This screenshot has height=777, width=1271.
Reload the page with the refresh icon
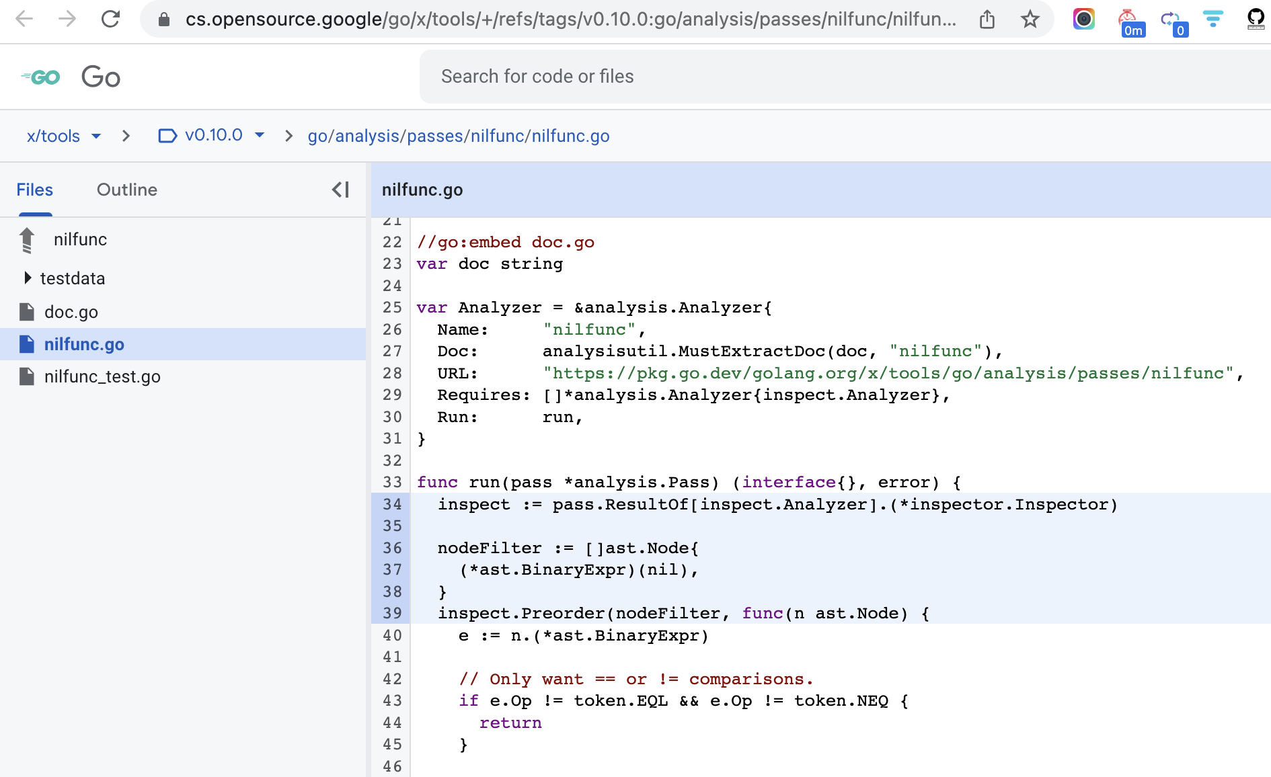click(110, 19)
